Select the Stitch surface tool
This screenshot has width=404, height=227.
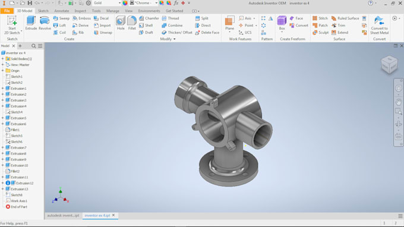pyautogui.click(x=320, y=18)
